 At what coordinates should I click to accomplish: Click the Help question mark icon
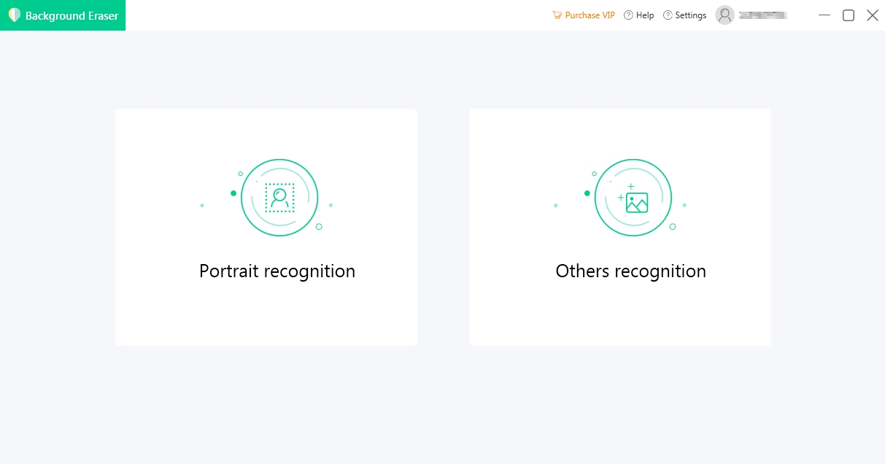pos(628,15)
